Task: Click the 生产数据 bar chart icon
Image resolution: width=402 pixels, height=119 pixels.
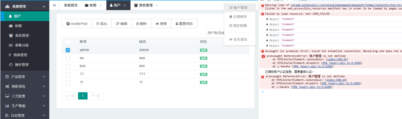Action: [7, 106]
